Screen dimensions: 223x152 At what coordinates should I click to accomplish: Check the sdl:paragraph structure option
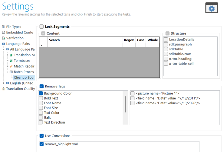click(x=166, y=44)
